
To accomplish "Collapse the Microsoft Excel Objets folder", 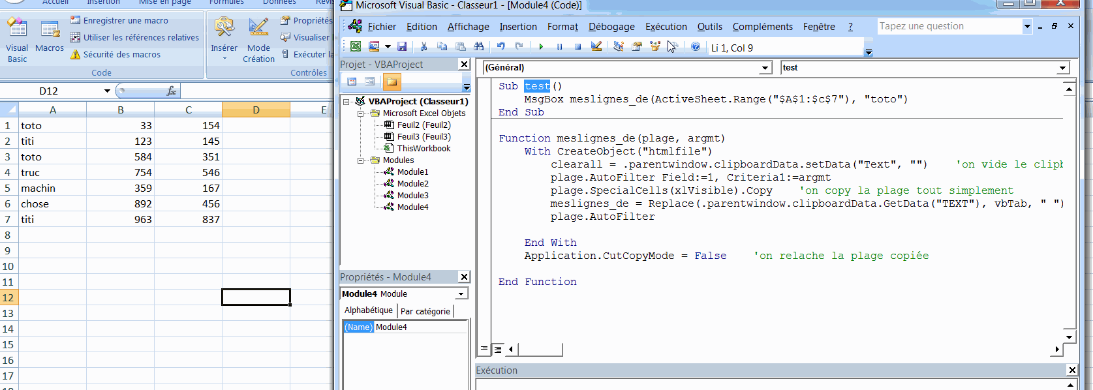I will point(360,113).
